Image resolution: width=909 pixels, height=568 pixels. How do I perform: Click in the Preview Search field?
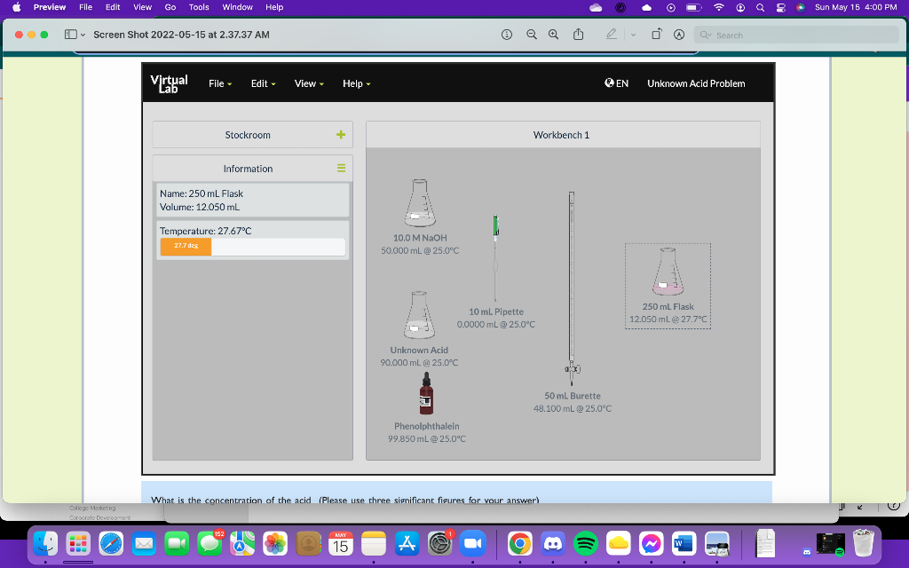point(796,35)
